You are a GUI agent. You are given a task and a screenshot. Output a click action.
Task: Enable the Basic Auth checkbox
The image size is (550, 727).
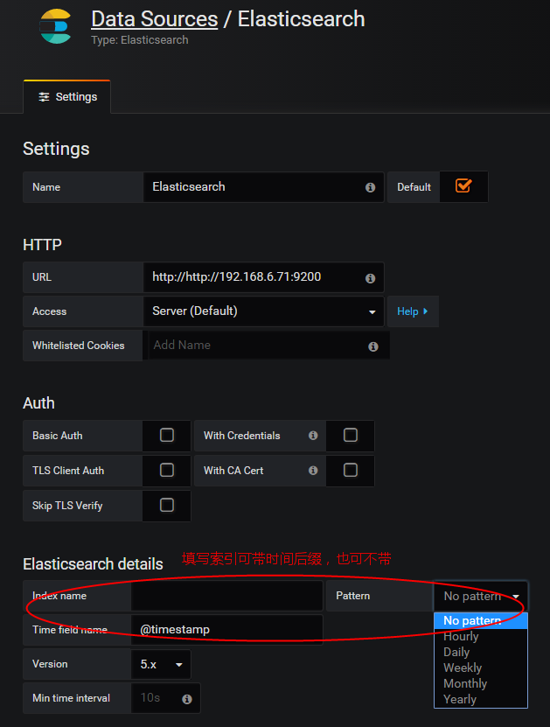coord(167,435)
